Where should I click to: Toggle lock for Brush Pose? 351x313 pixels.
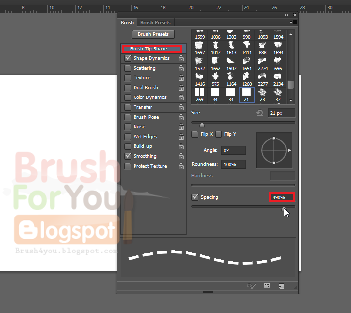tap(181, 117)
